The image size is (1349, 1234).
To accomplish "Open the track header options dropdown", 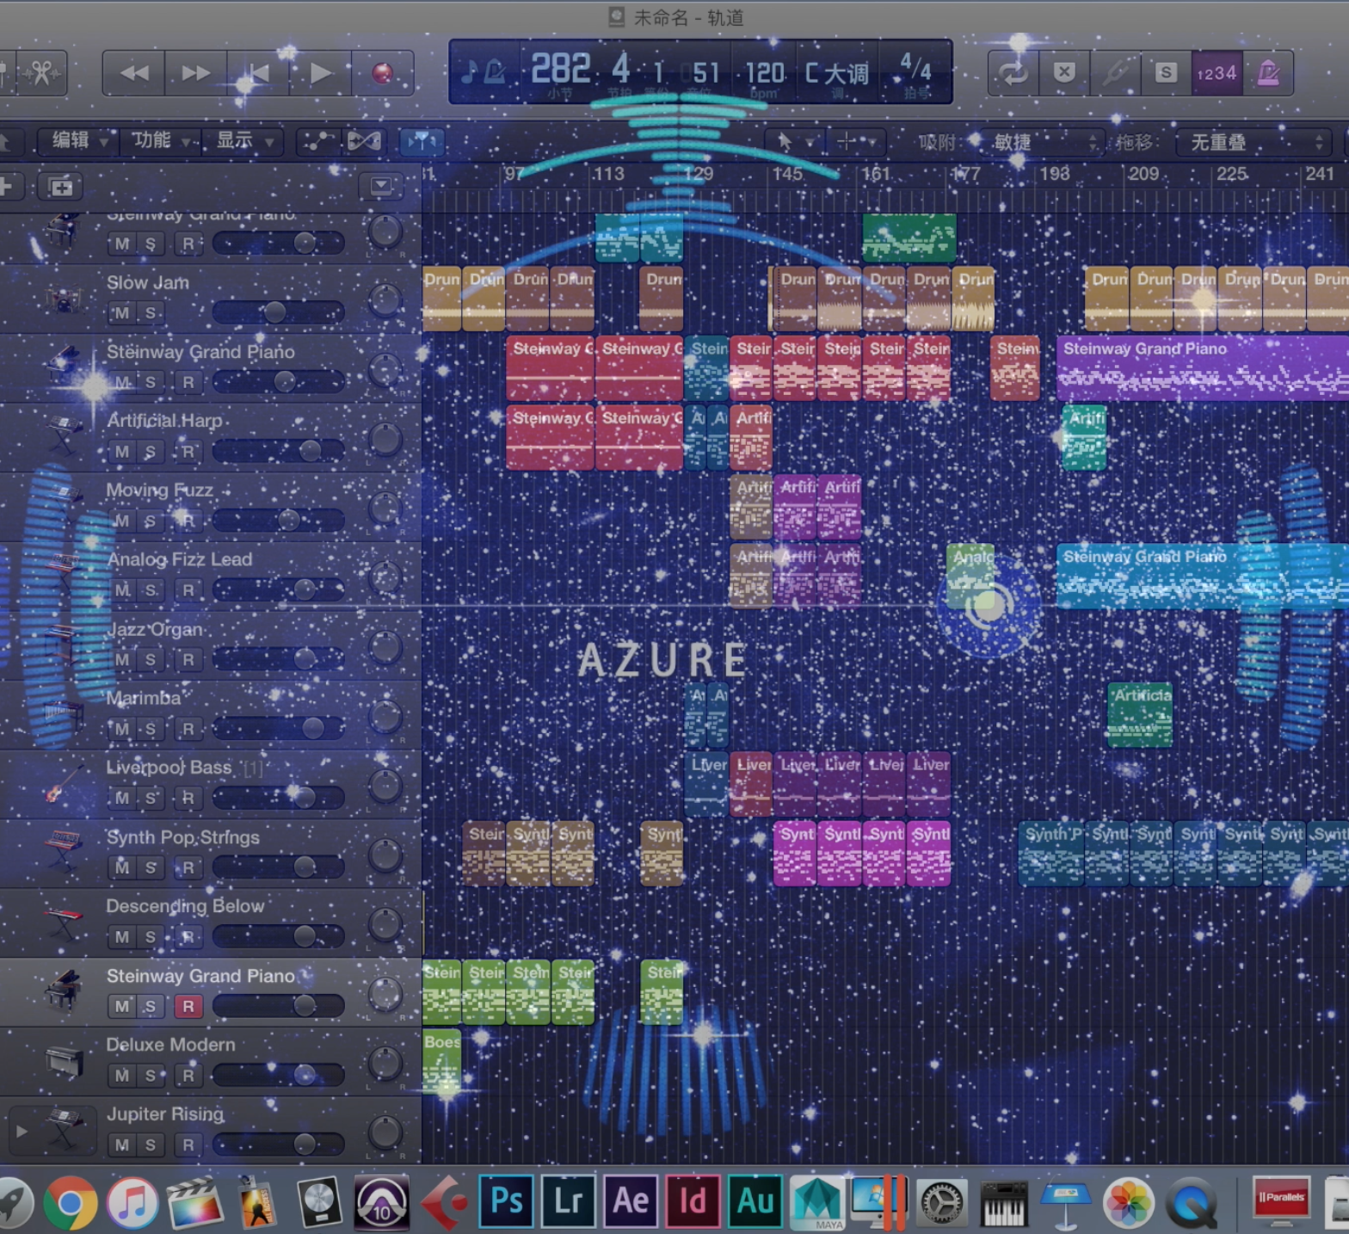I will pos(381,186).
